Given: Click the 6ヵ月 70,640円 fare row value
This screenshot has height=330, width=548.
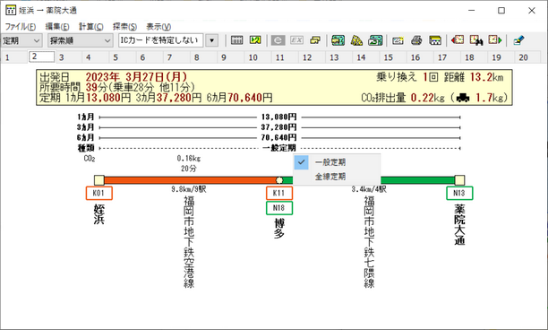Looking at the screenshot, I should click(x=279, y=138).
